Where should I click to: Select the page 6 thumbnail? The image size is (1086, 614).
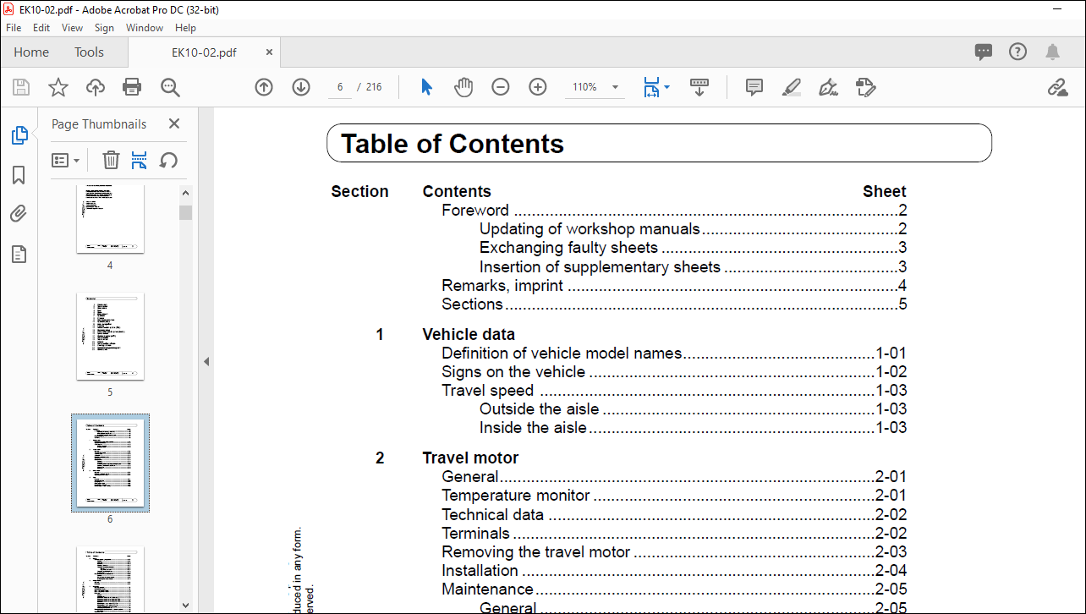click(110, 463)
